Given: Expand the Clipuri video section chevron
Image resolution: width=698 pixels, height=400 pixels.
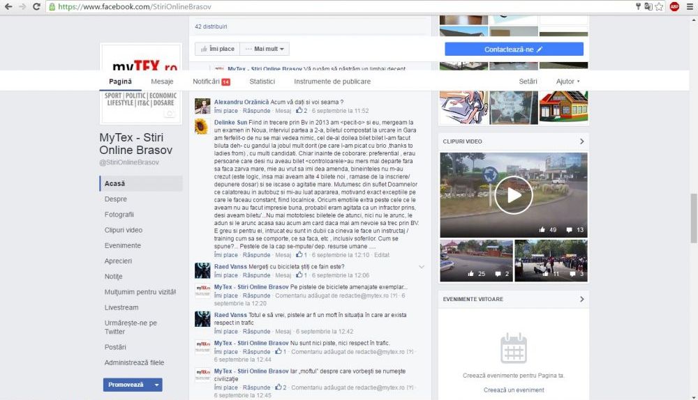Looking at the screenshot, I should pyautogui.click(x=581, y=141).
